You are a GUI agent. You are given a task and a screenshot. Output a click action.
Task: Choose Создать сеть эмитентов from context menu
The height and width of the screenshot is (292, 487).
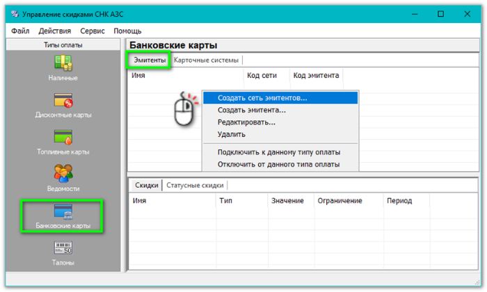click(x=262, y=98)
